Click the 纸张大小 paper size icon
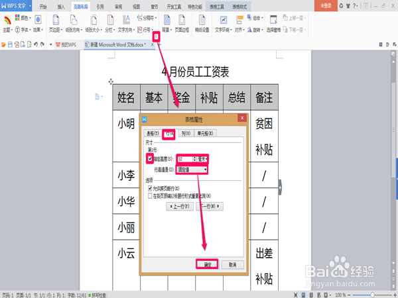This screenshot has width=398, height=298. click(x=94, y=19)
